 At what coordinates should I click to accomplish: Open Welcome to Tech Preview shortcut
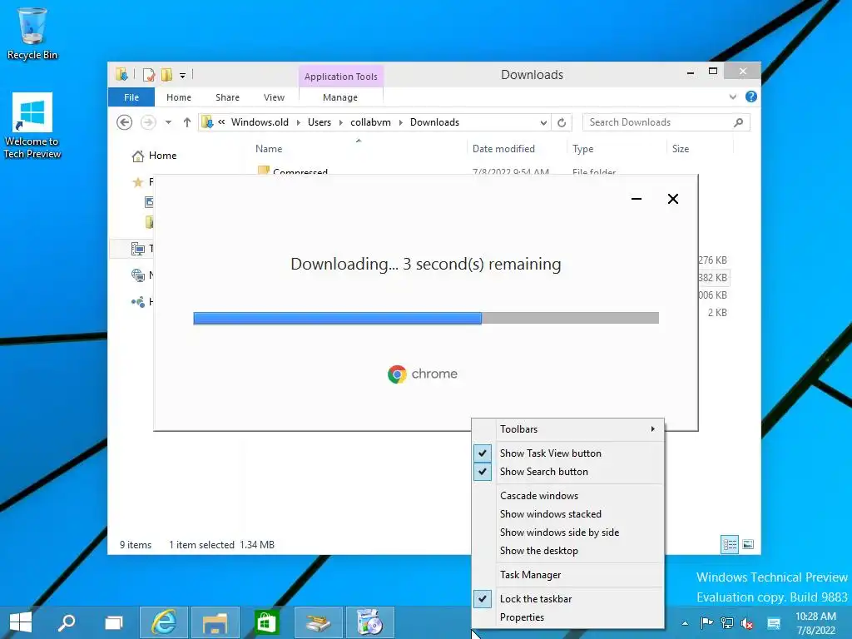click(x=32, y=126)
